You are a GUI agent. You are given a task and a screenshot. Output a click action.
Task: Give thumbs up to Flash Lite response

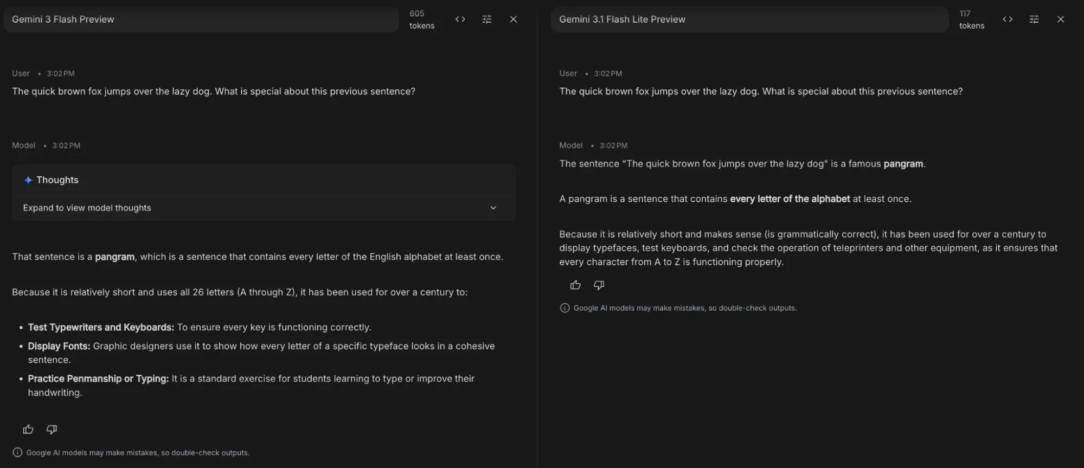(575, 285)
